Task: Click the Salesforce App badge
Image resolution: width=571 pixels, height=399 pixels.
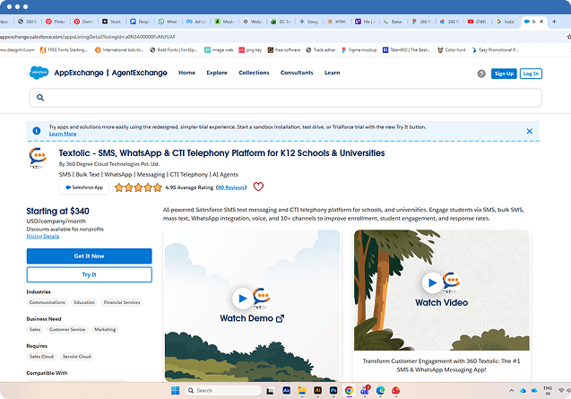Action: 84,187
